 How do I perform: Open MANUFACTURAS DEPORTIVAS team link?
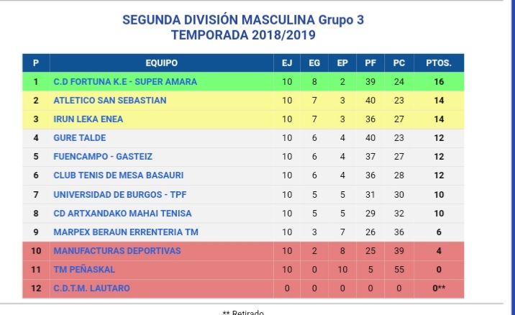[117, 250]
